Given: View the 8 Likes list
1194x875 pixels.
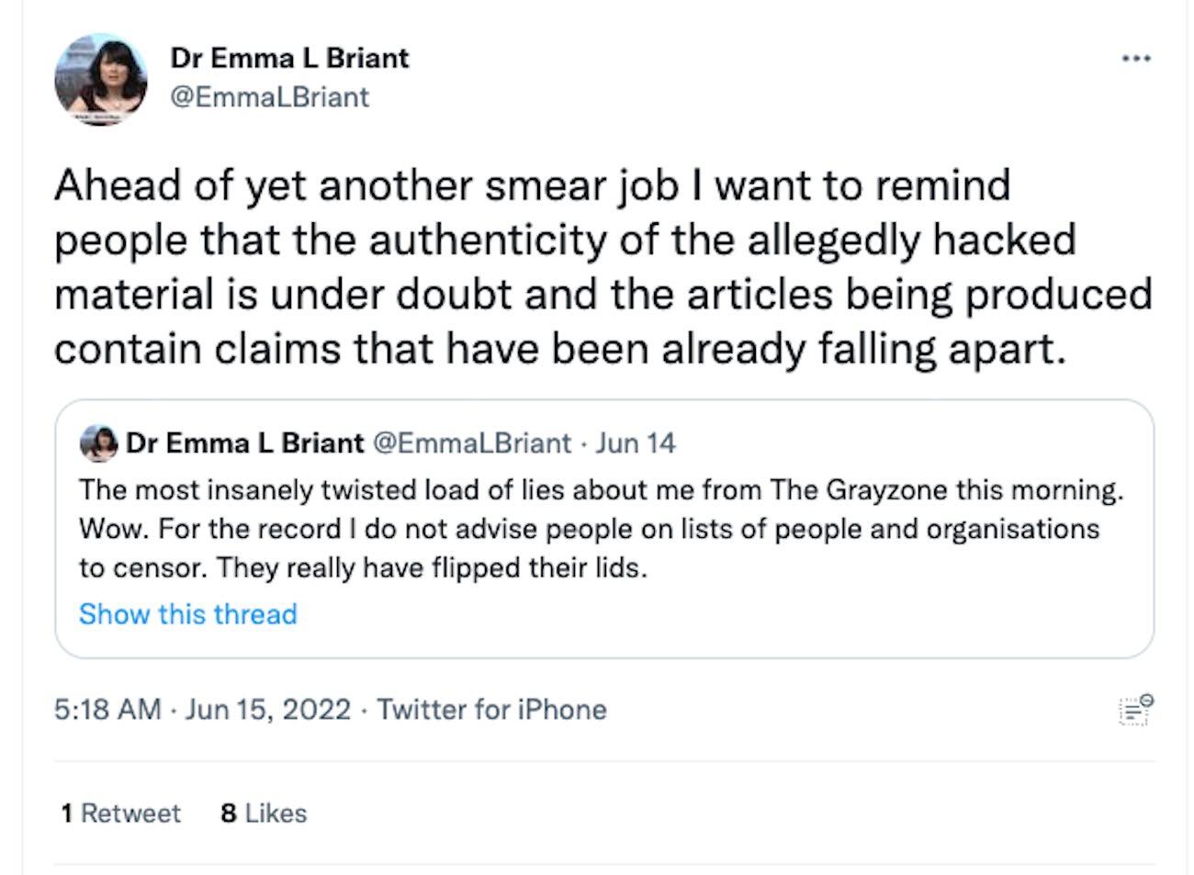Looking at the screenshot, I should click(264, 813).
